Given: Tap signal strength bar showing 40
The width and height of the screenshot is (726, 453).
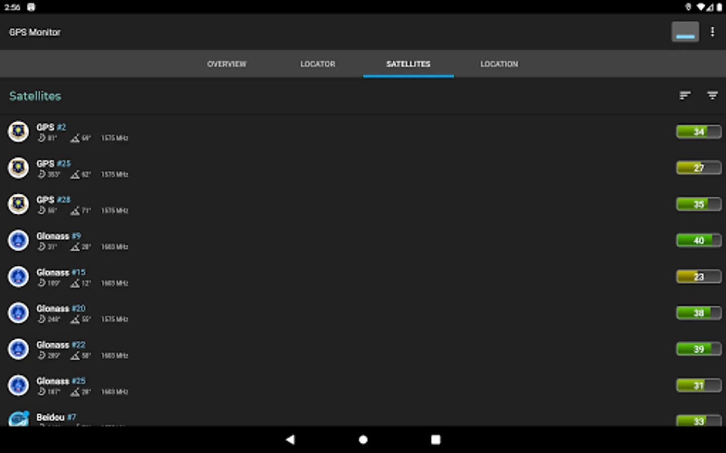Looking at the screenshot, I should pos(698,240).
